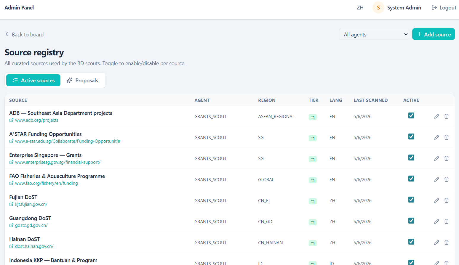Switch language to ZH
The image size is (459, 265).
tap(360, 8)
